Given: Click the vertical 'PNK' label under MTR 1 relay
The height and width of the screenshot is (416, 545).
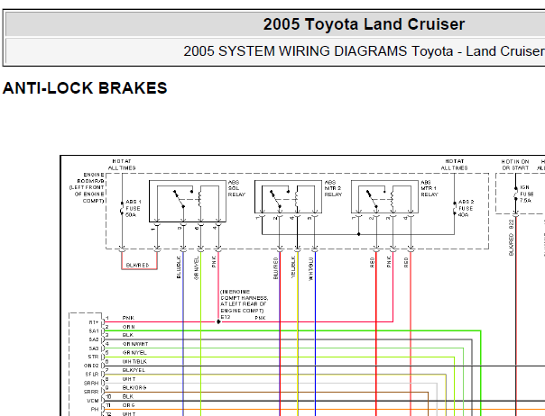Looking at the screenshot, I should pos(389,262).
